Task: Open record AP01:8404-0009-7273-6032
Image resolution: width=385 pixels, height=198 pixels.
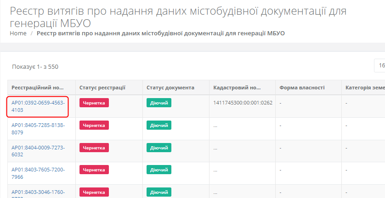Action: click(38, 151)
